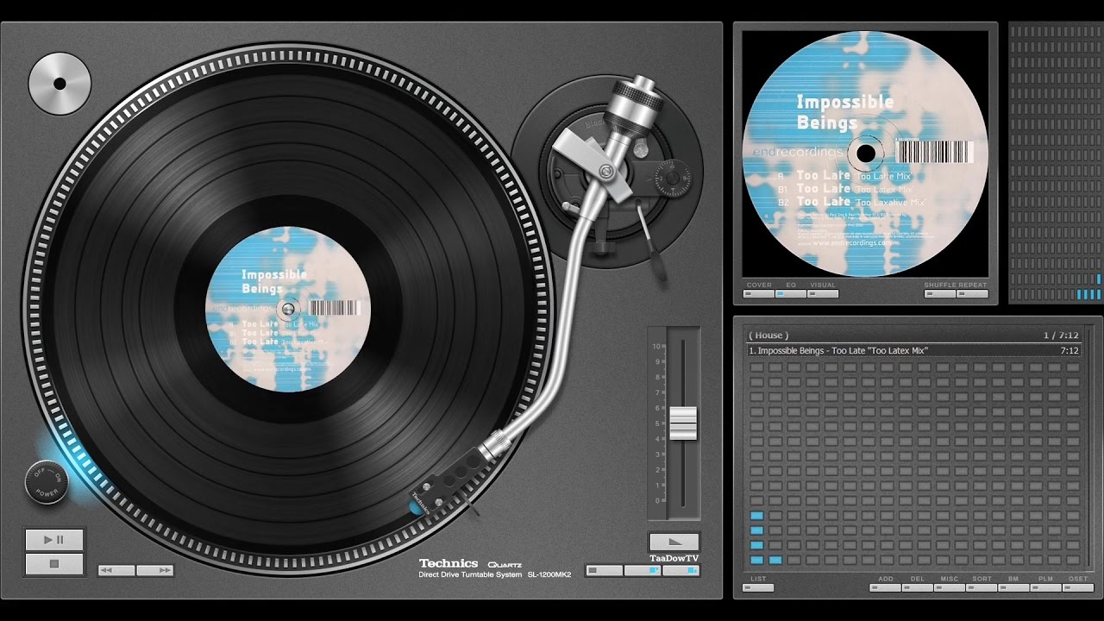The image size is (1104, 621).
Task: Click the tonearm cueing lever
Action: (x=651, y=241)
